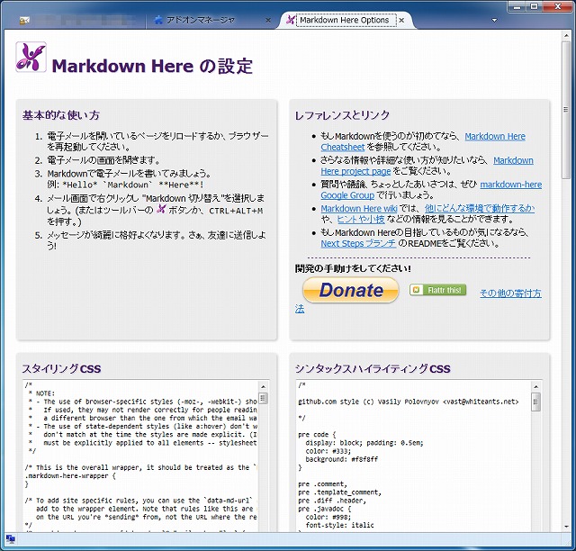
Task: Click the yellow Donate button
Action: click(350, 290)
